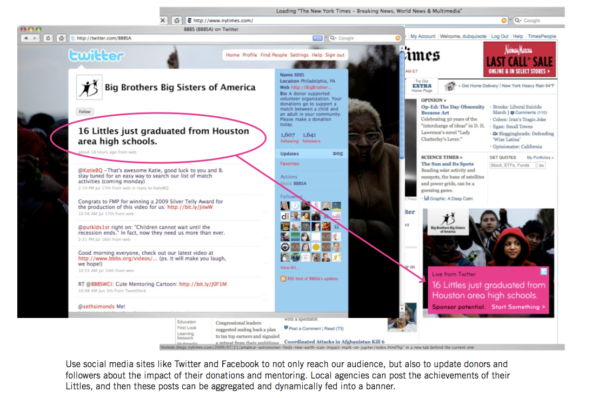This screenshot has width=598, height=398.
Task: Click home icon in NYTimes browser window
Action: 177,21
